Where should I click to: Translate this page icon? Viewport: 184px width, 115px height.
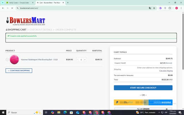click(150, 8)
